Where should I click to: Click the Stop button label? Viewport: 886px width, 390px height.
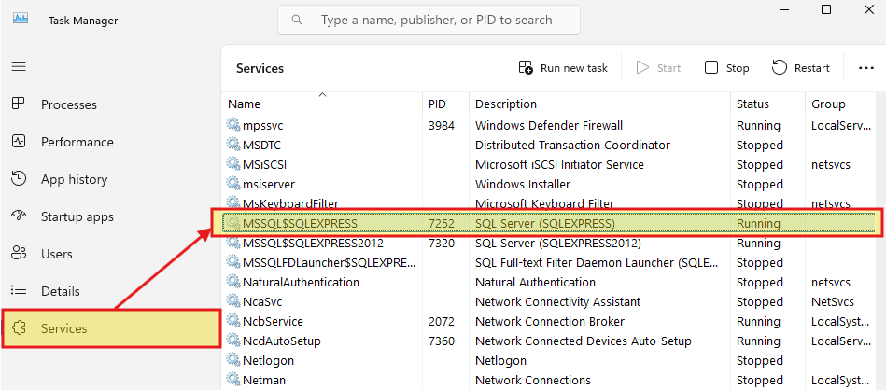coord(738,68)
